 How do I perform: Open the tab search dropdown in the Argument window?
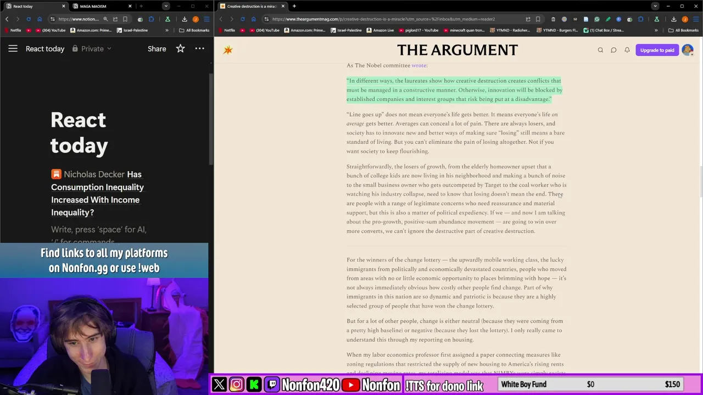[x=655, y=6]
